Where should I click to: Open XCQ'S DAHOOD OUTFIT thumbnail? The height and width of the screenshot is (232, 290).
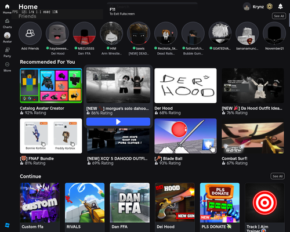tap(118, 141)
